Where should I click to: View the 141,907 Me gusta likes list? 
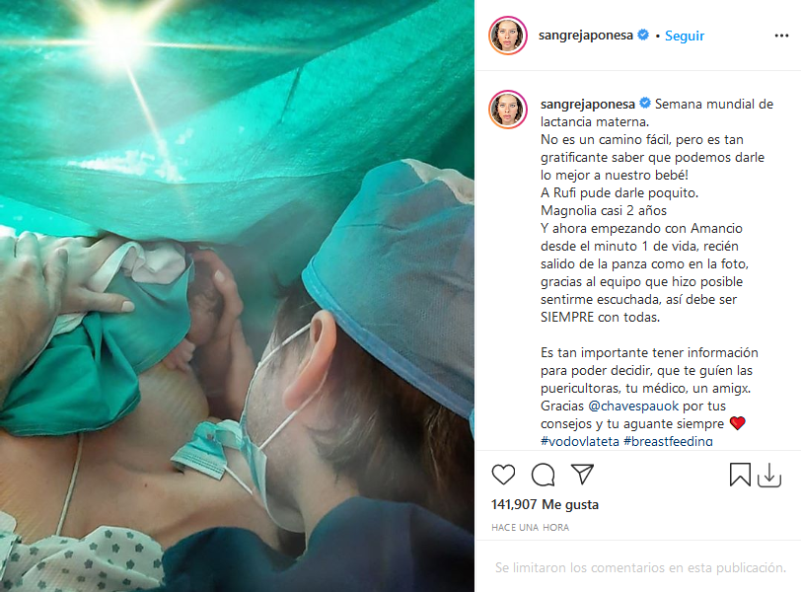pos(545,504)
